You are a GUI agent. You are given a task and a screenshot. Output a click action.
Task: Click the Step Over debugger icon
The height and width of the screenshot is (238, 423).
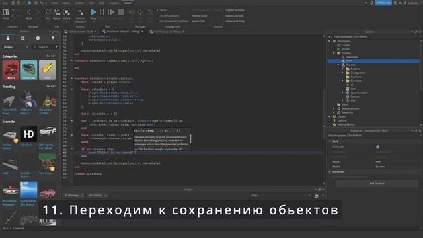click(141, 13)
